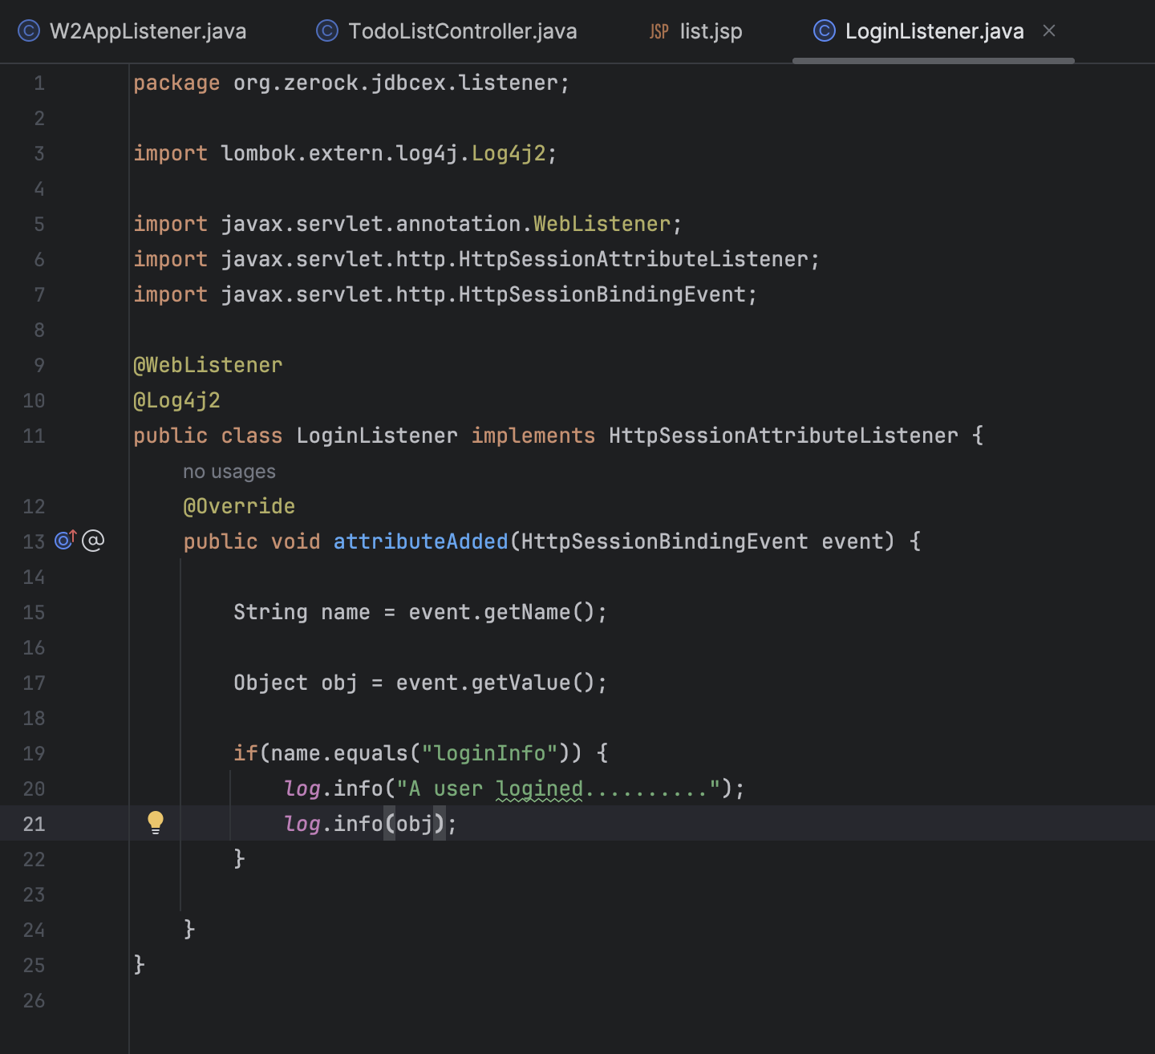Click the @Log4j2 annotation on line 10
The height and width of the screenshot is (1054, 1155).
(176, 400)
